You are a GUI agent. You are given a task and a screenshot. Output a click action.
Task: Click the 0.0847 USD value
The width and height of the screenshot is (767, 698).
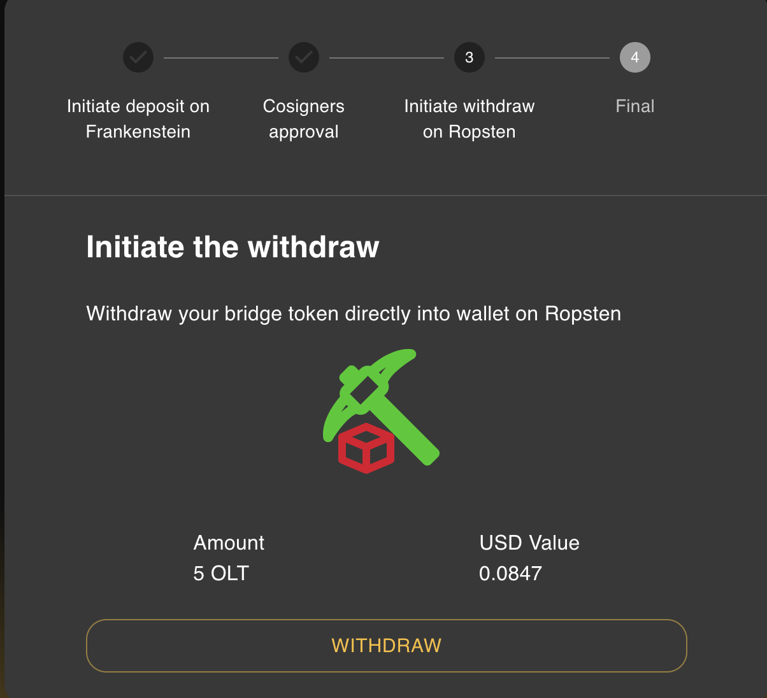click(x=510, y=573)
